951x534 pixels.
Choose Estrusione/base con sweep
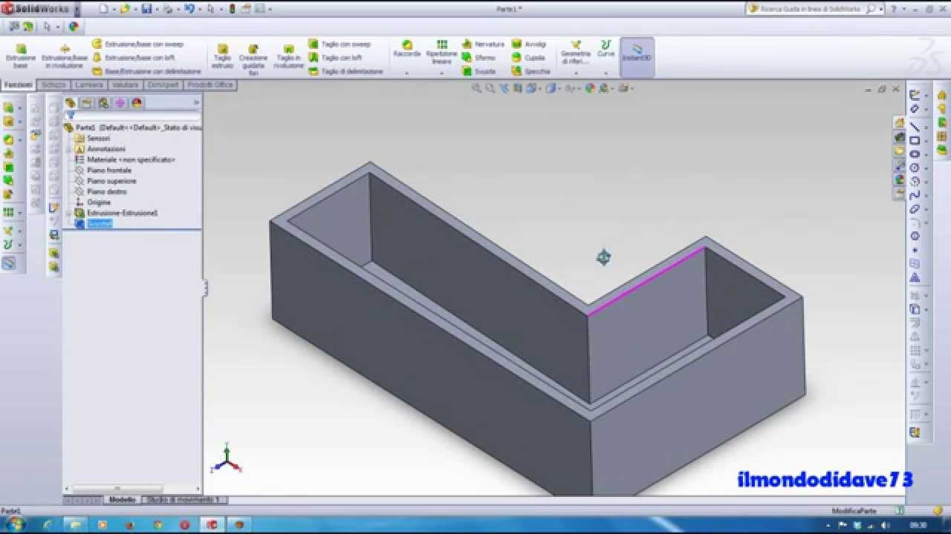point(137,44)
